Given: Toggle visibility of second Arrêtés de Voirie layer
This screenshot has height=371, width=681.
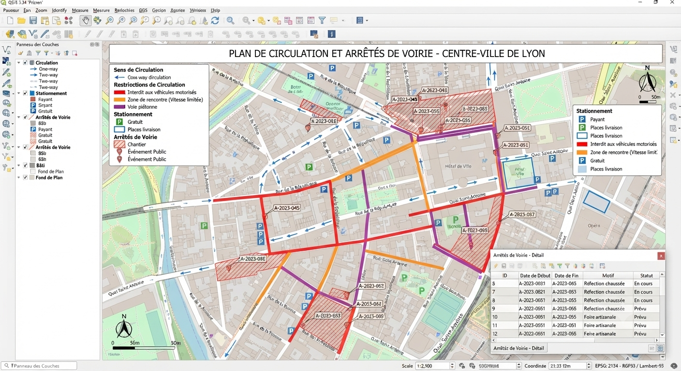Looking at the screenshot, I should point(25,147).
